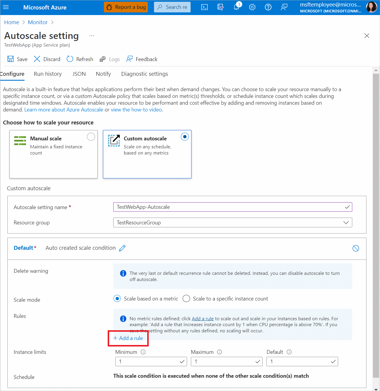Click the disable scale condition icon
Image resolution: width=380 pixels, height=391 pixels.
pos(356,248)
